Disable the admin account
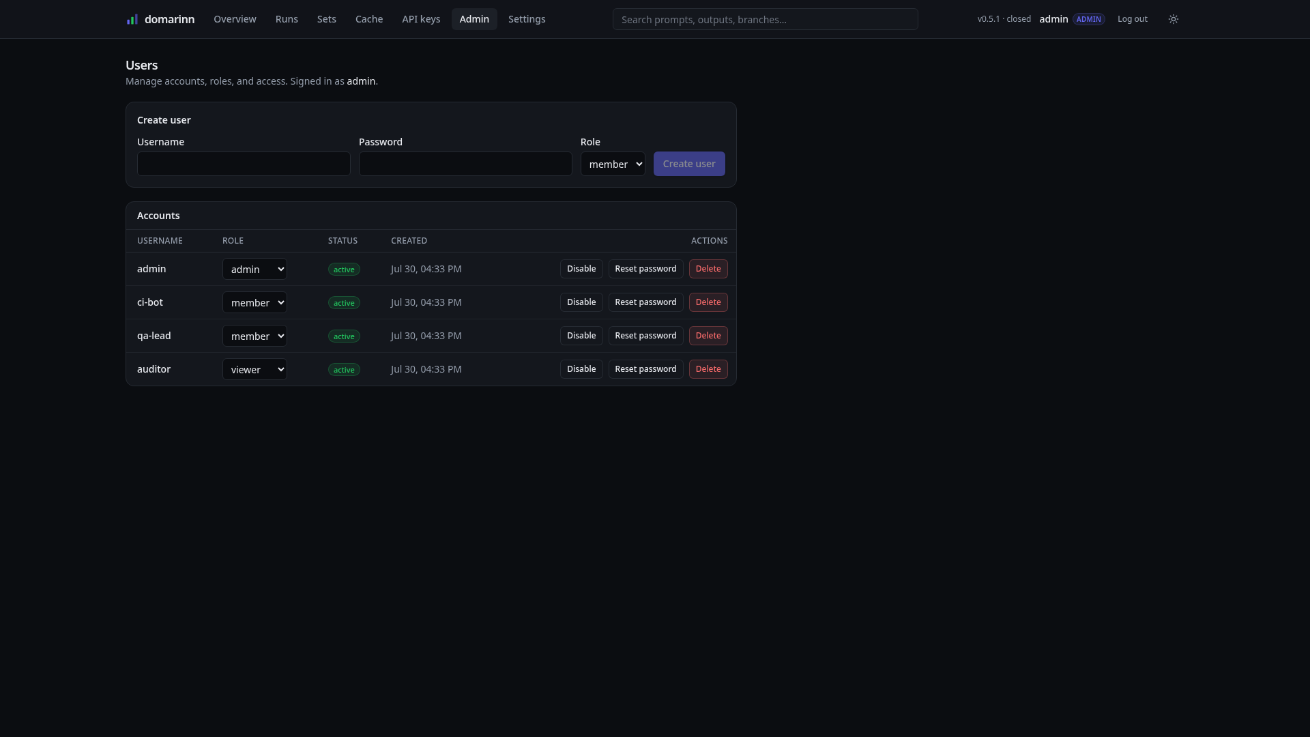This screenshot has width=1310, height=737. [581, 269]
